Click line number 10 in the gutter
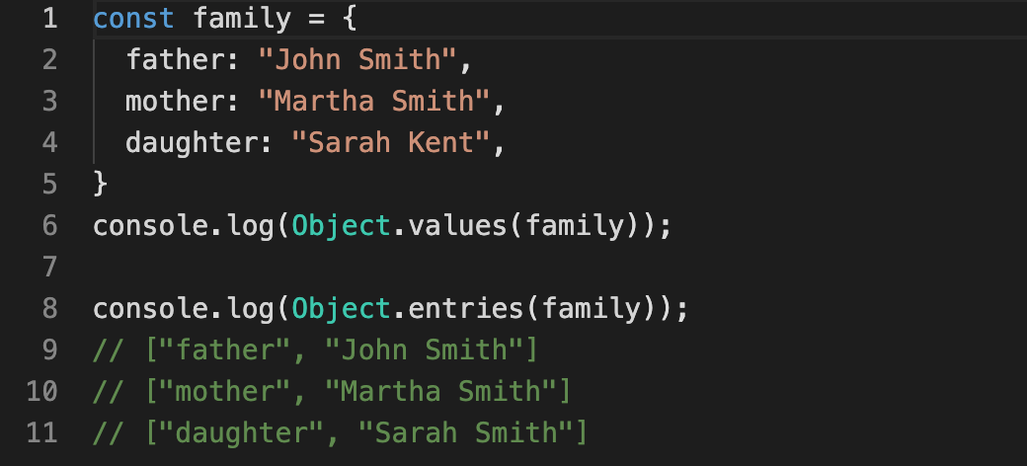1027x466 pixels. coord(41,391)
